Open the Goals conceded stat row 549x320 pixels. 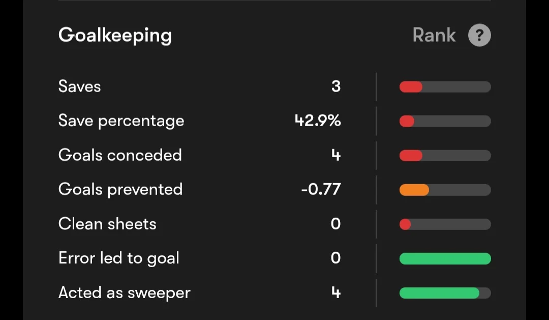[274, 155]
